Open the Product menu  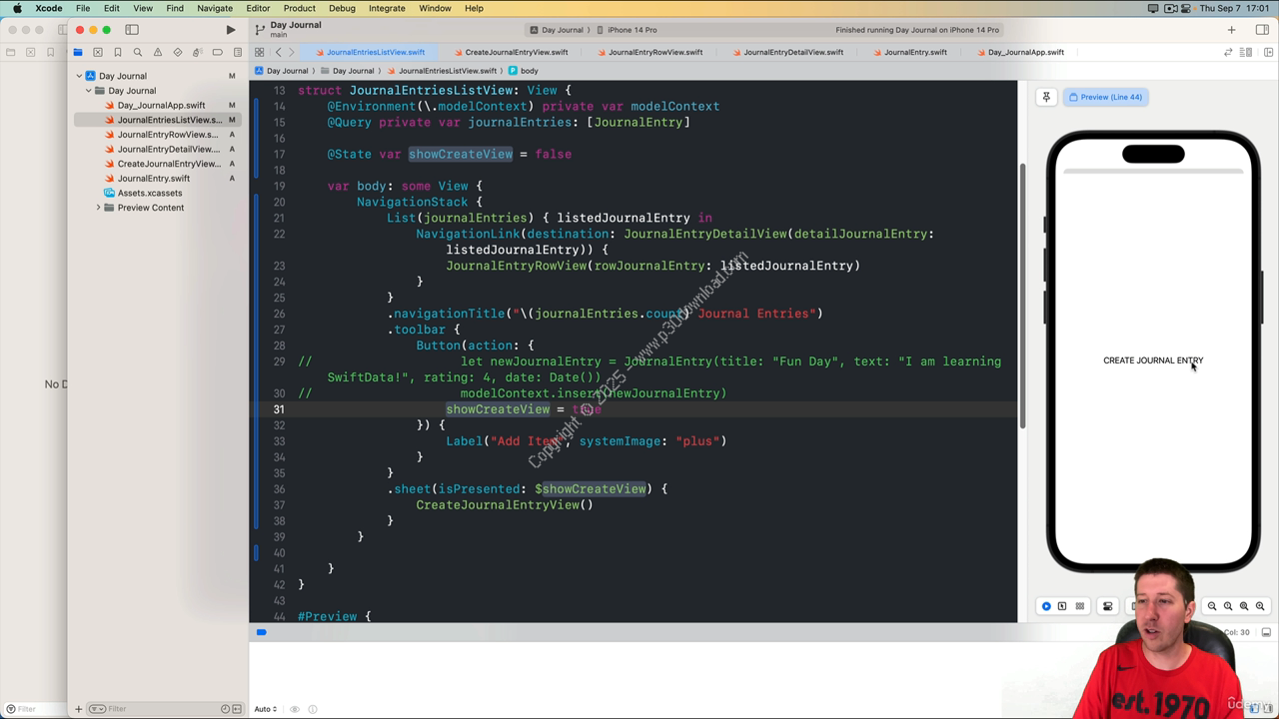(x=299, y=8)
